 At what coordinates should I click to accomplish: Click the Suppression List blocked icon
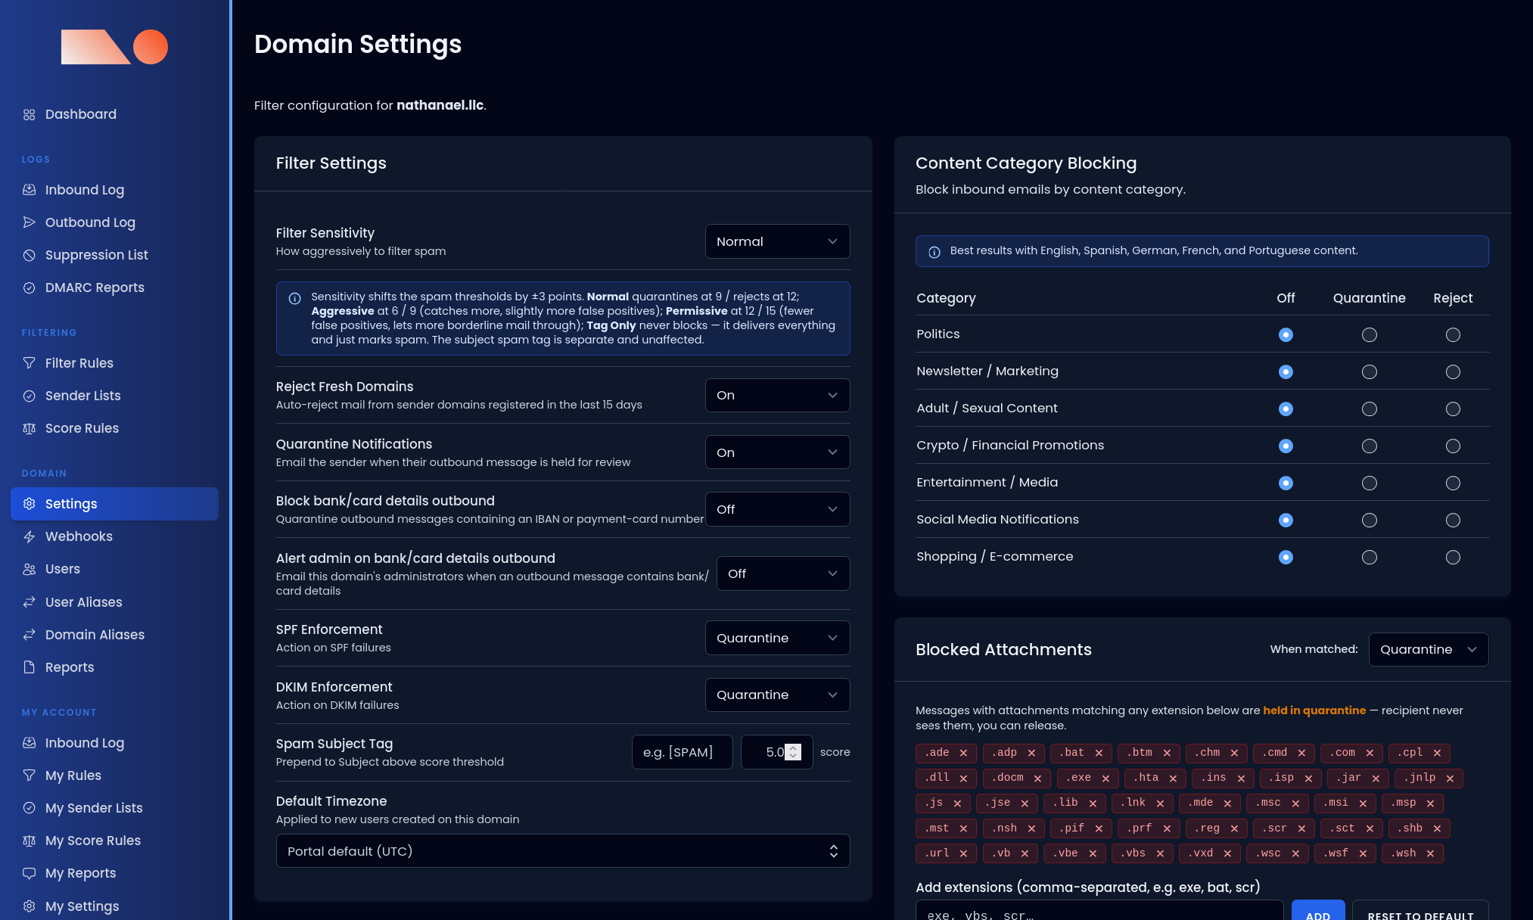coord(30,255)
